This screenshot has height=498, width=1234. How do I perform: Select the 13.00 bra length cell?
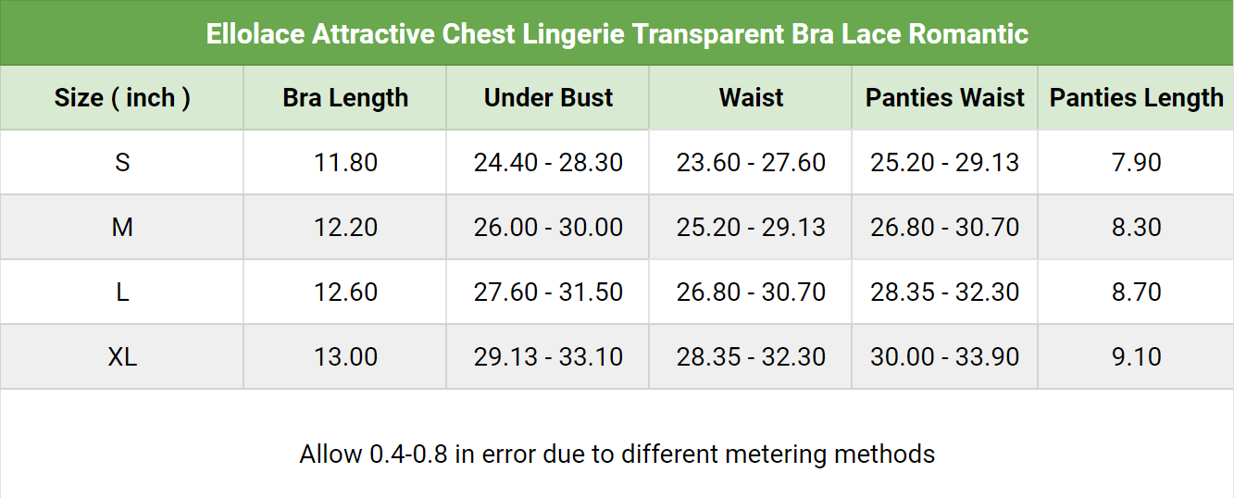click(345, 357)
